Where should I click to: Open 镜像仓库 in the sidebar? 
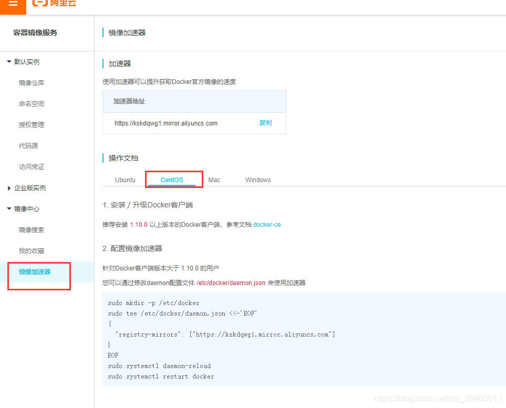coord(32,83)
